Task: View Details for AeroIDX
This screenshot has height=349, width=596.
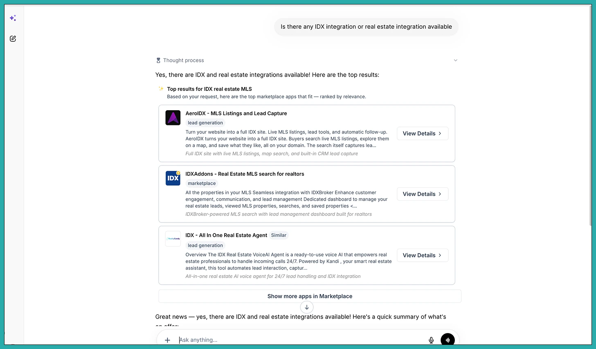Action: 423,134
